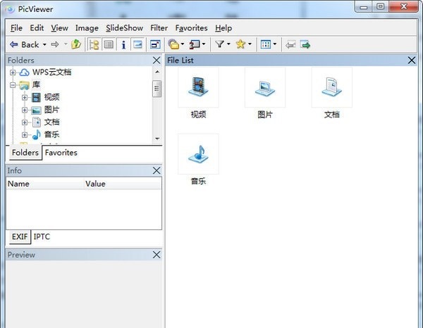Click the Value column header
Viewport: 423px width, 328px height.
tap(123, 184)
